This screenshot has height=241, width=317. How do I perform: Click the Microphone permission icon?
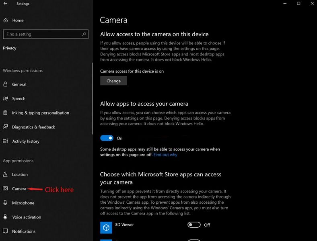5,203
